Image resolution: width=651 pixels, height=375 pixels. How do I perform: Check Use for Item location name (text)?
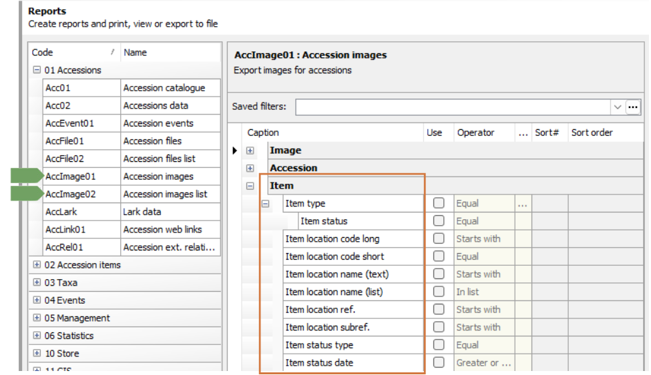[x=439, y=274]
